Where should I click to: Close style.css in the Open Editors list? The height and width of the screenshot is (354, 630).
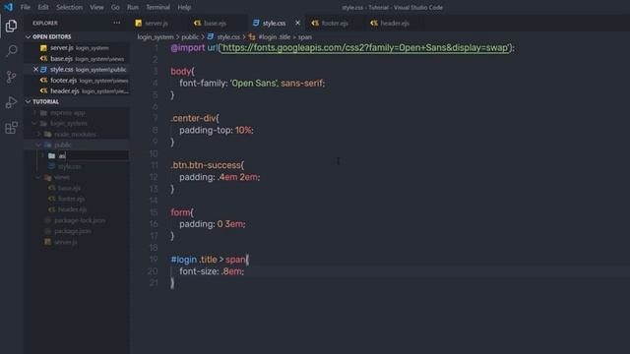pos(35,70)
